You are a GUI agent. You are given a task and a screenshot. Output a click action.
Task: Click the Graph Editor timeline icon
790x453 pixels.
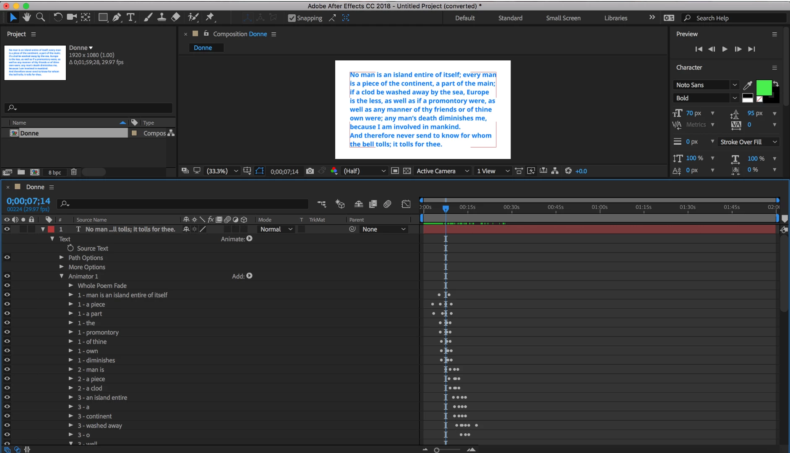pyautogui.click(x=406, y=204)
